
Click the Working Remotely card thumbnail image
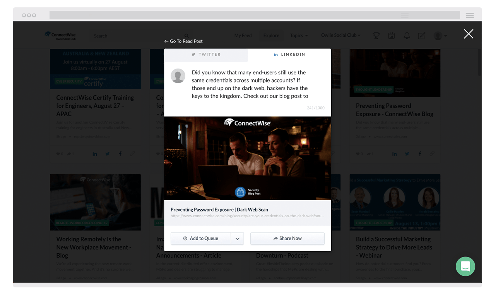click(x=95, y=202)
